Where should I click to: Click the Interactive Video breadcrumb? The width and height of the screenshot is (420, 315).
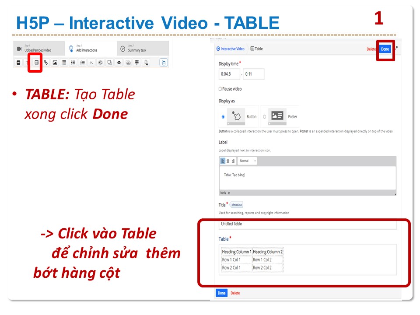click(x=231, y=49)
